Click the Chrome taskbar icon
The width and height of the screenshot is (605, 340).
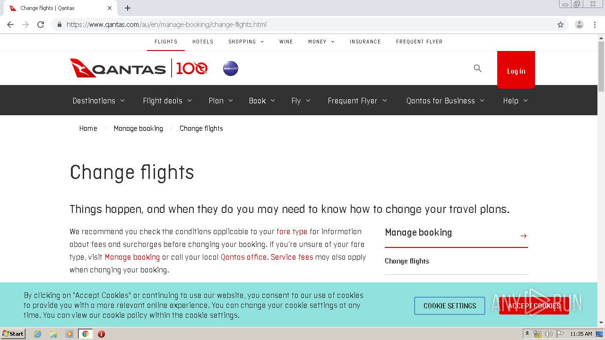(86, 334)
